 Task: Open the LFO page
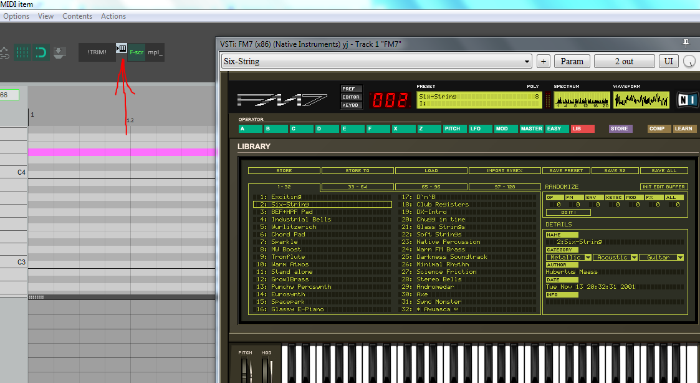481,128
